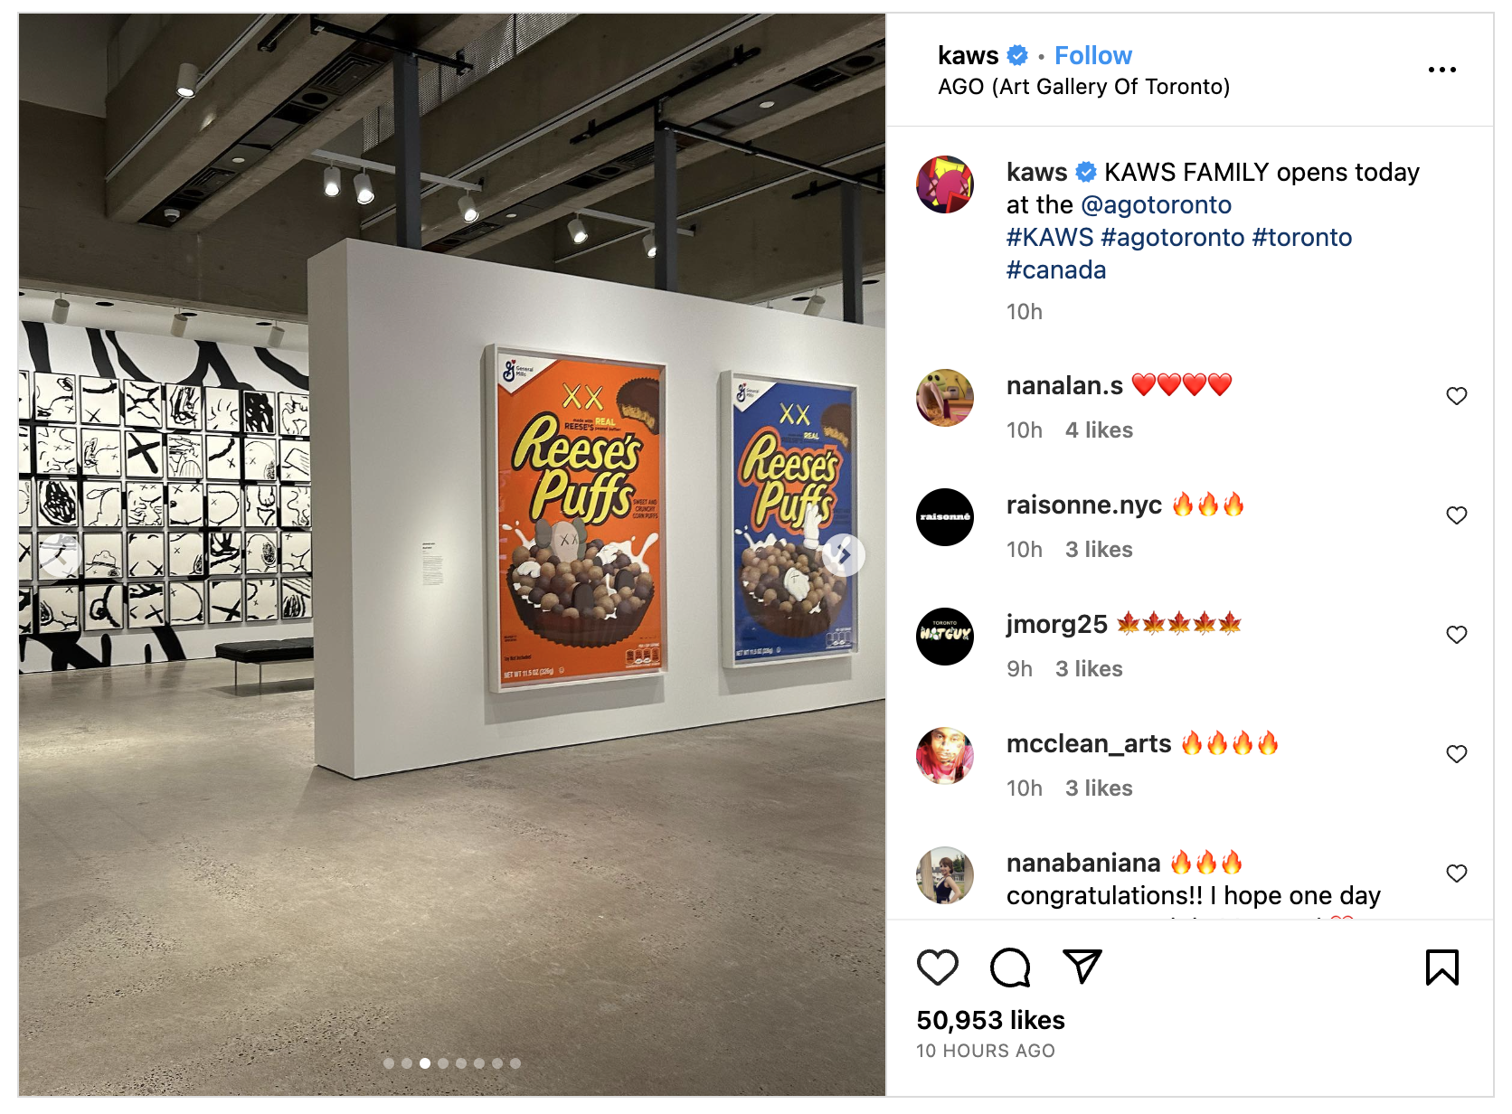This screenshot has width=1512, height=1114.
Task: View the 50,953 likes list
Action: pos(990,1021)
